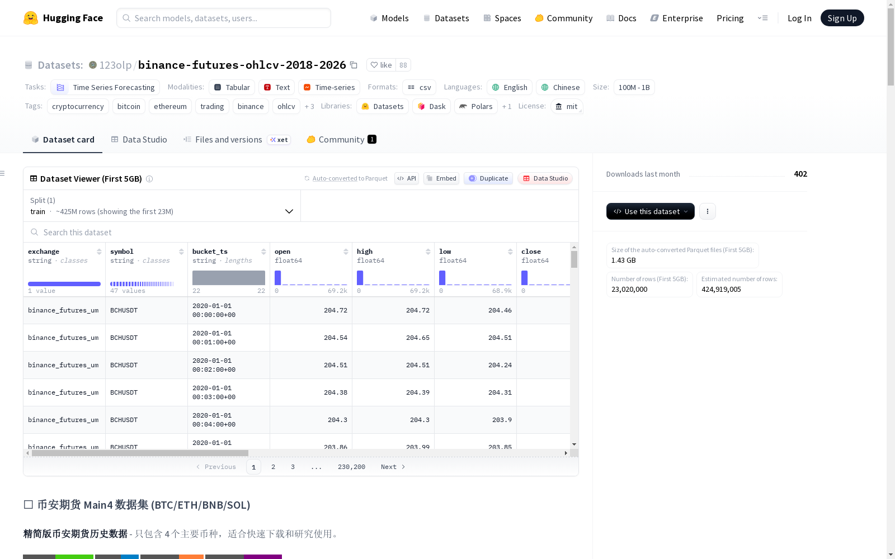Click the Next page button
895x559 pixels.
point(393,467)
